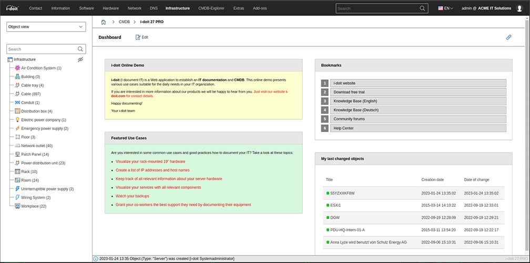This screenshot has height=263, width=530.
Task: Click the Emergency power supply bolt icon
Action: 17,128
